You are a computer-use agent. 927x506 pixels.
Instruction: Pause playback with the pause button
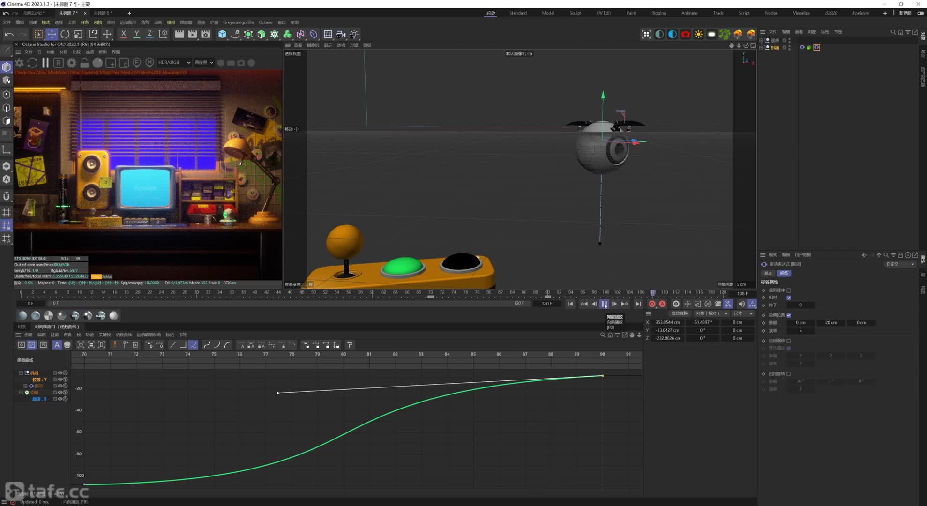[604, 304]
